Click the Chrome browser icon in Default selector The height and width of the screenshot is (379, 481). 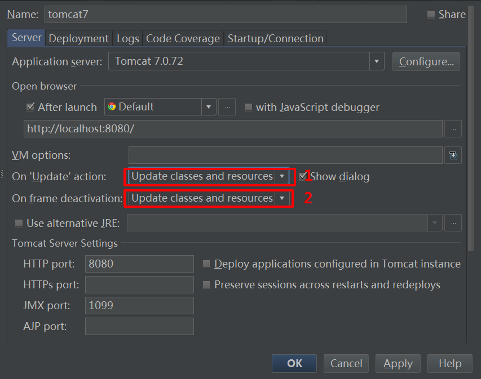click(113, 106)
